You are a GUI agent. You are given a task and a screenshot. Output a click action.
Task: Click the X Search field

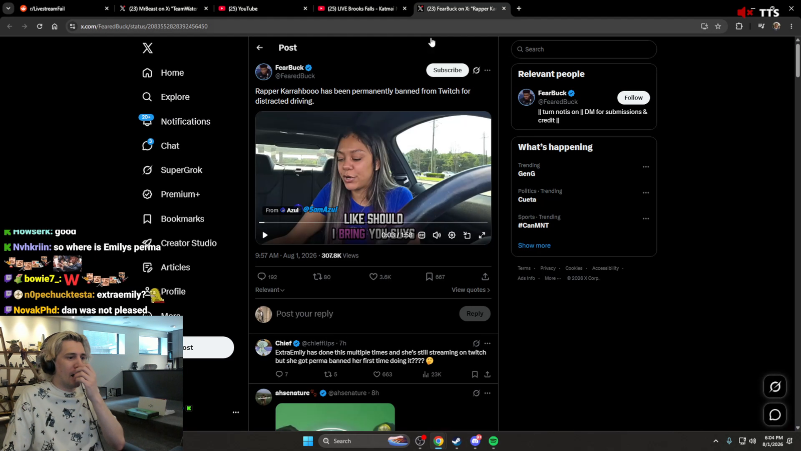(584, 49)
